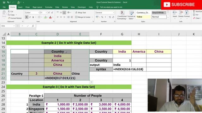The height and width of the screenshot is (113, 202).
Task: Expand the cell styles gallery
Action: tap(168, 18)
